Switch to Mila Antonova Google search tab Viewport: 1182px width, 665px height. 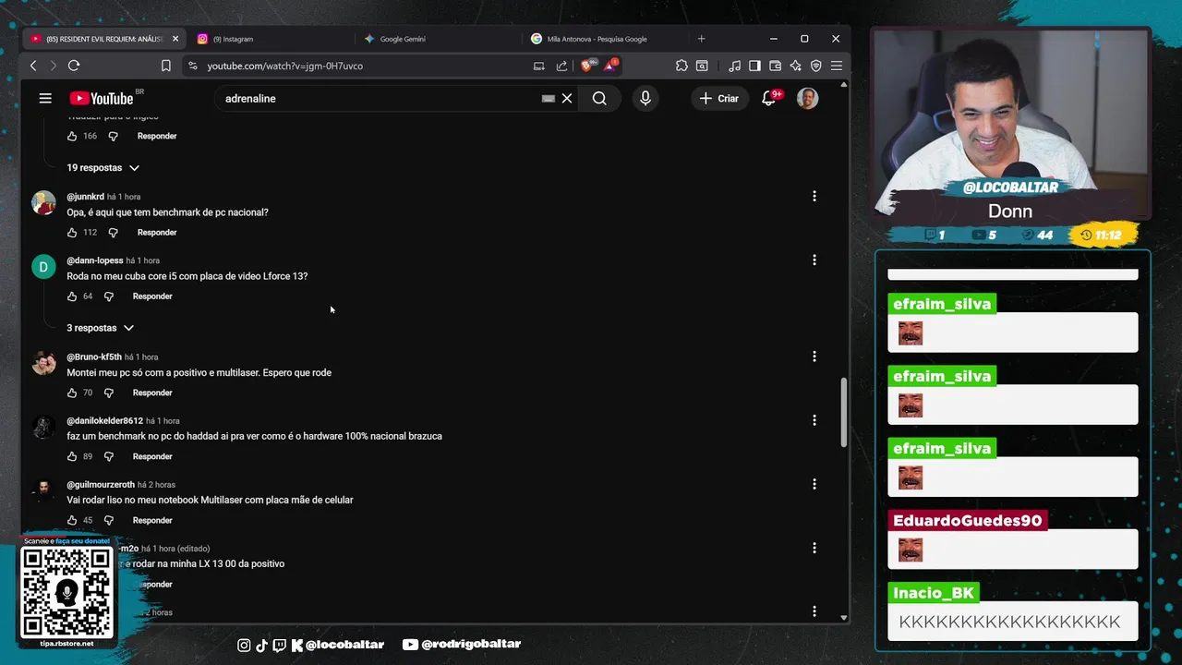600,39
